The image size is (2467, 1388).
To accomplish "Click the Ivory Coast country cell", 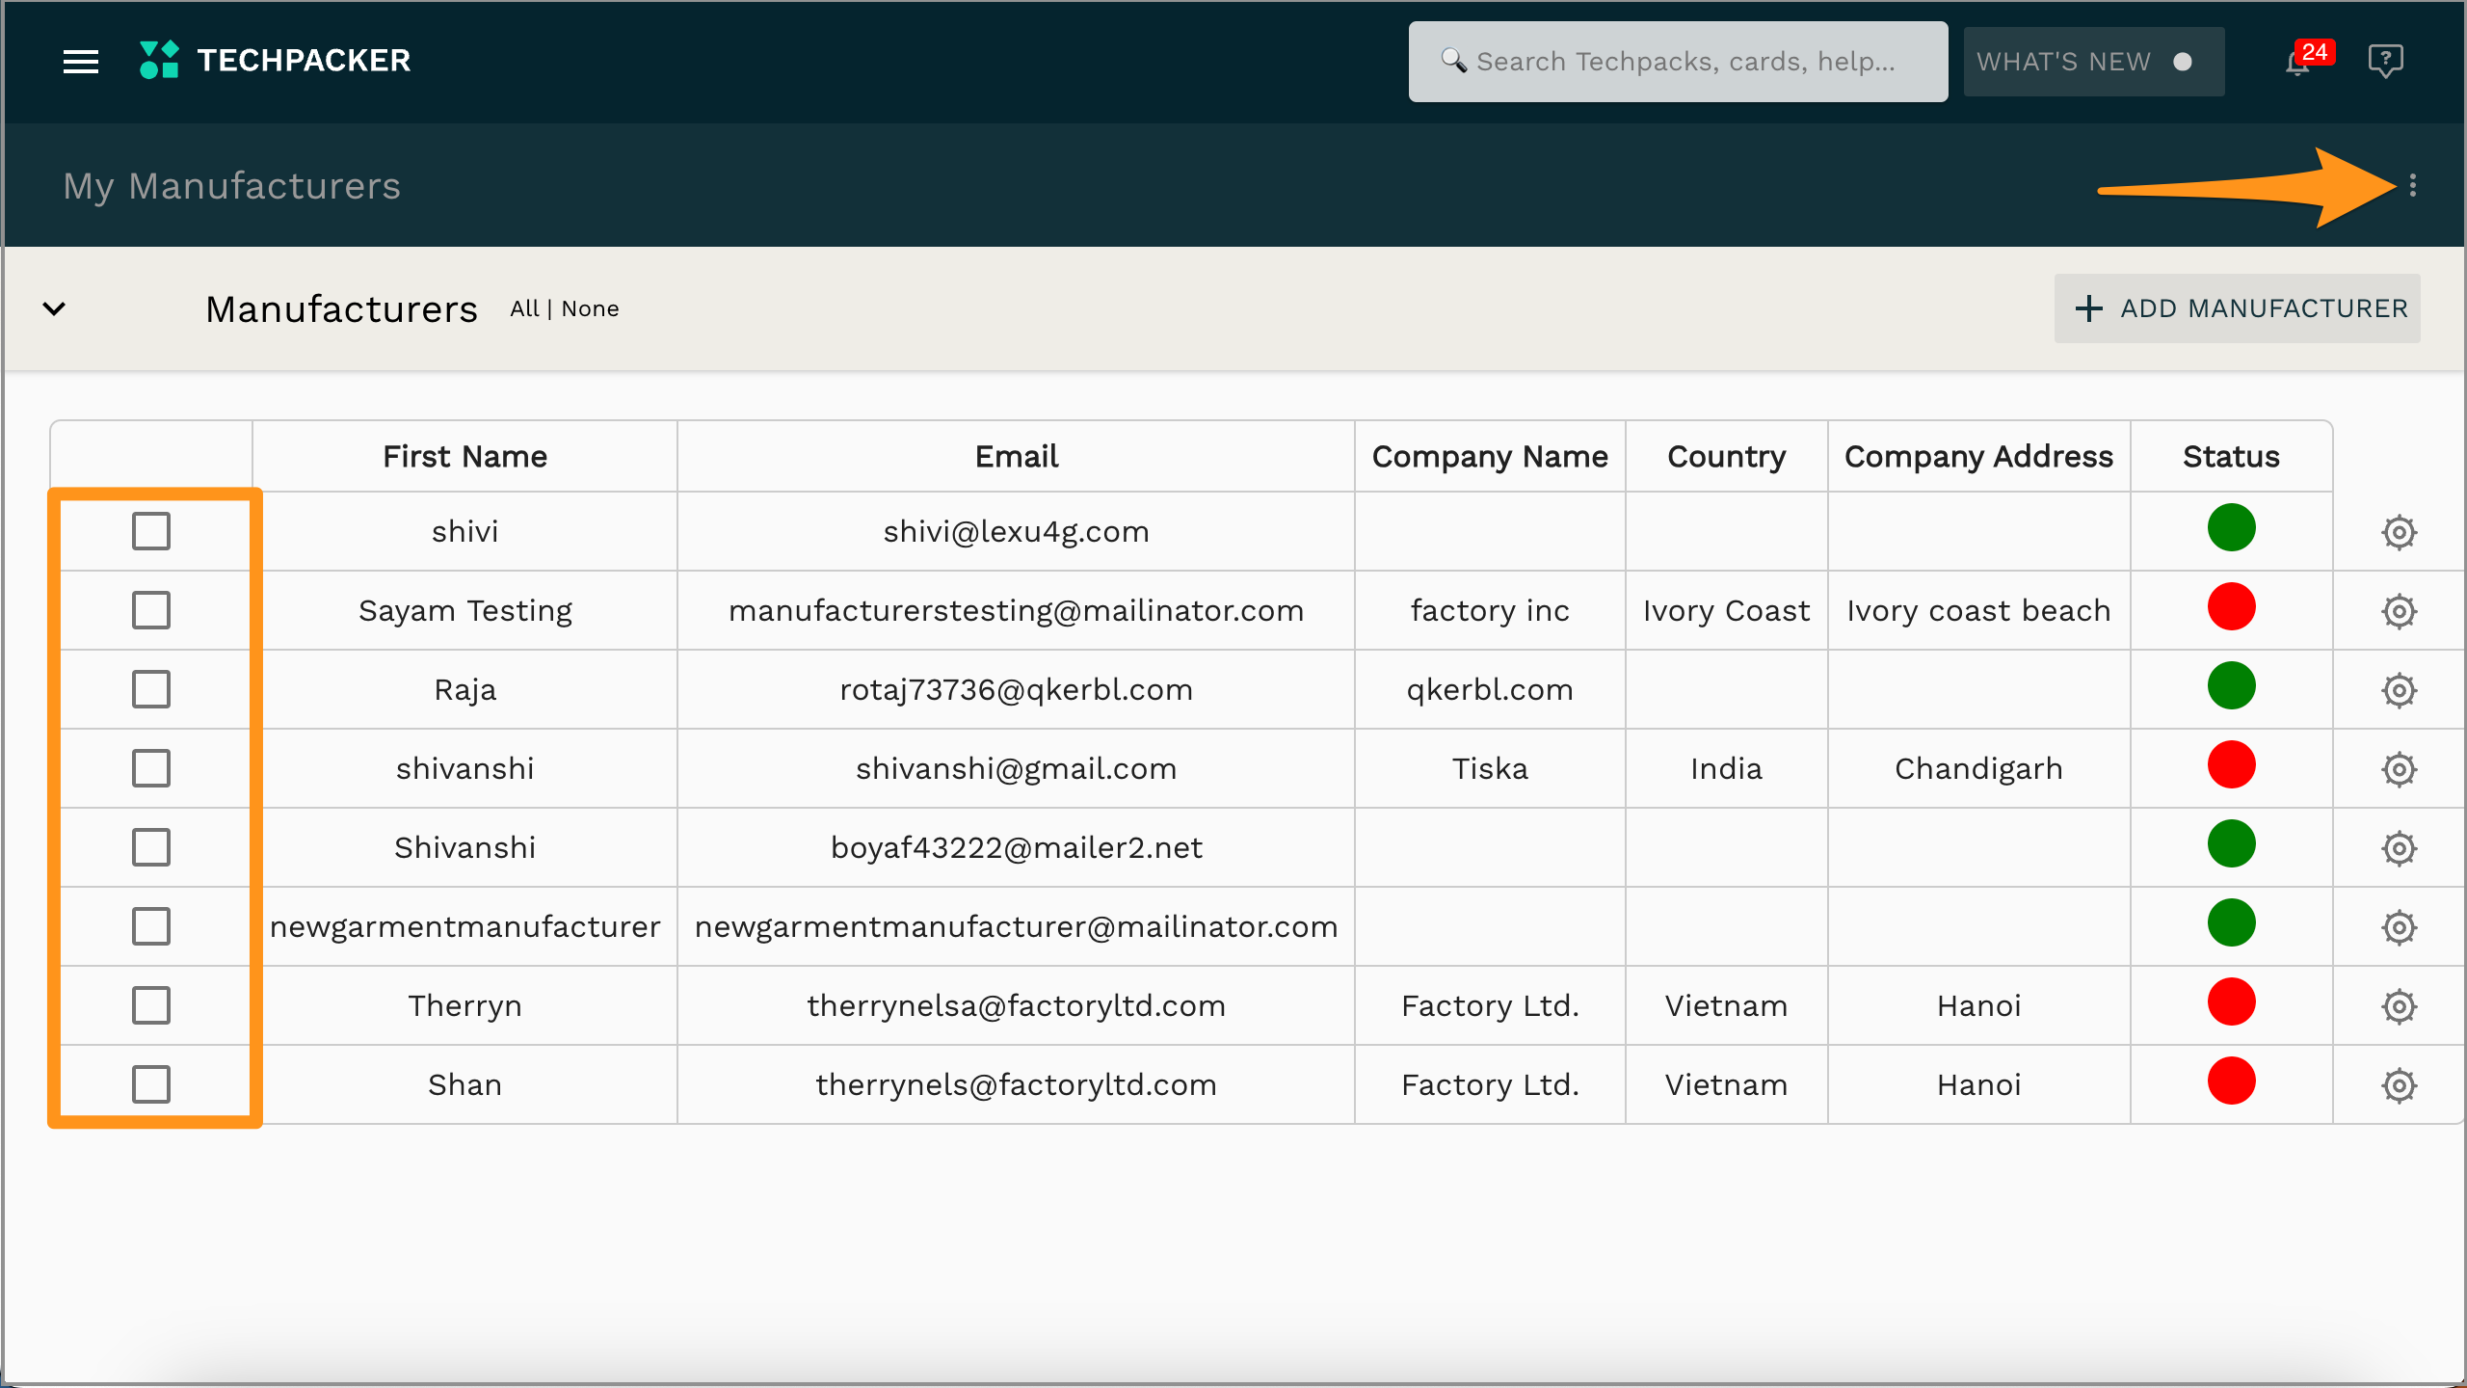I will (x=1726, y=611).
